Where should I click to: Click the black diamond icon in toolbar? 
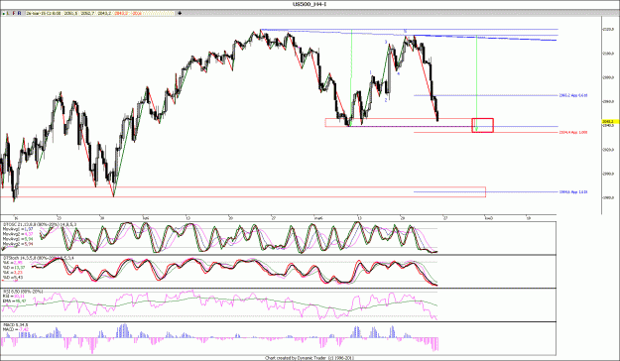(180, 14)
